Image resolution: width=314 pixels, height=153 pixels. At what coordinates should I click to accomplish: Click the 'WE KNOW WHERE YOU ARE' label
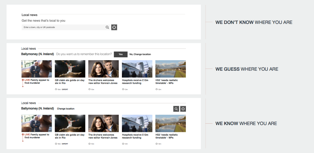coord(246,124)
